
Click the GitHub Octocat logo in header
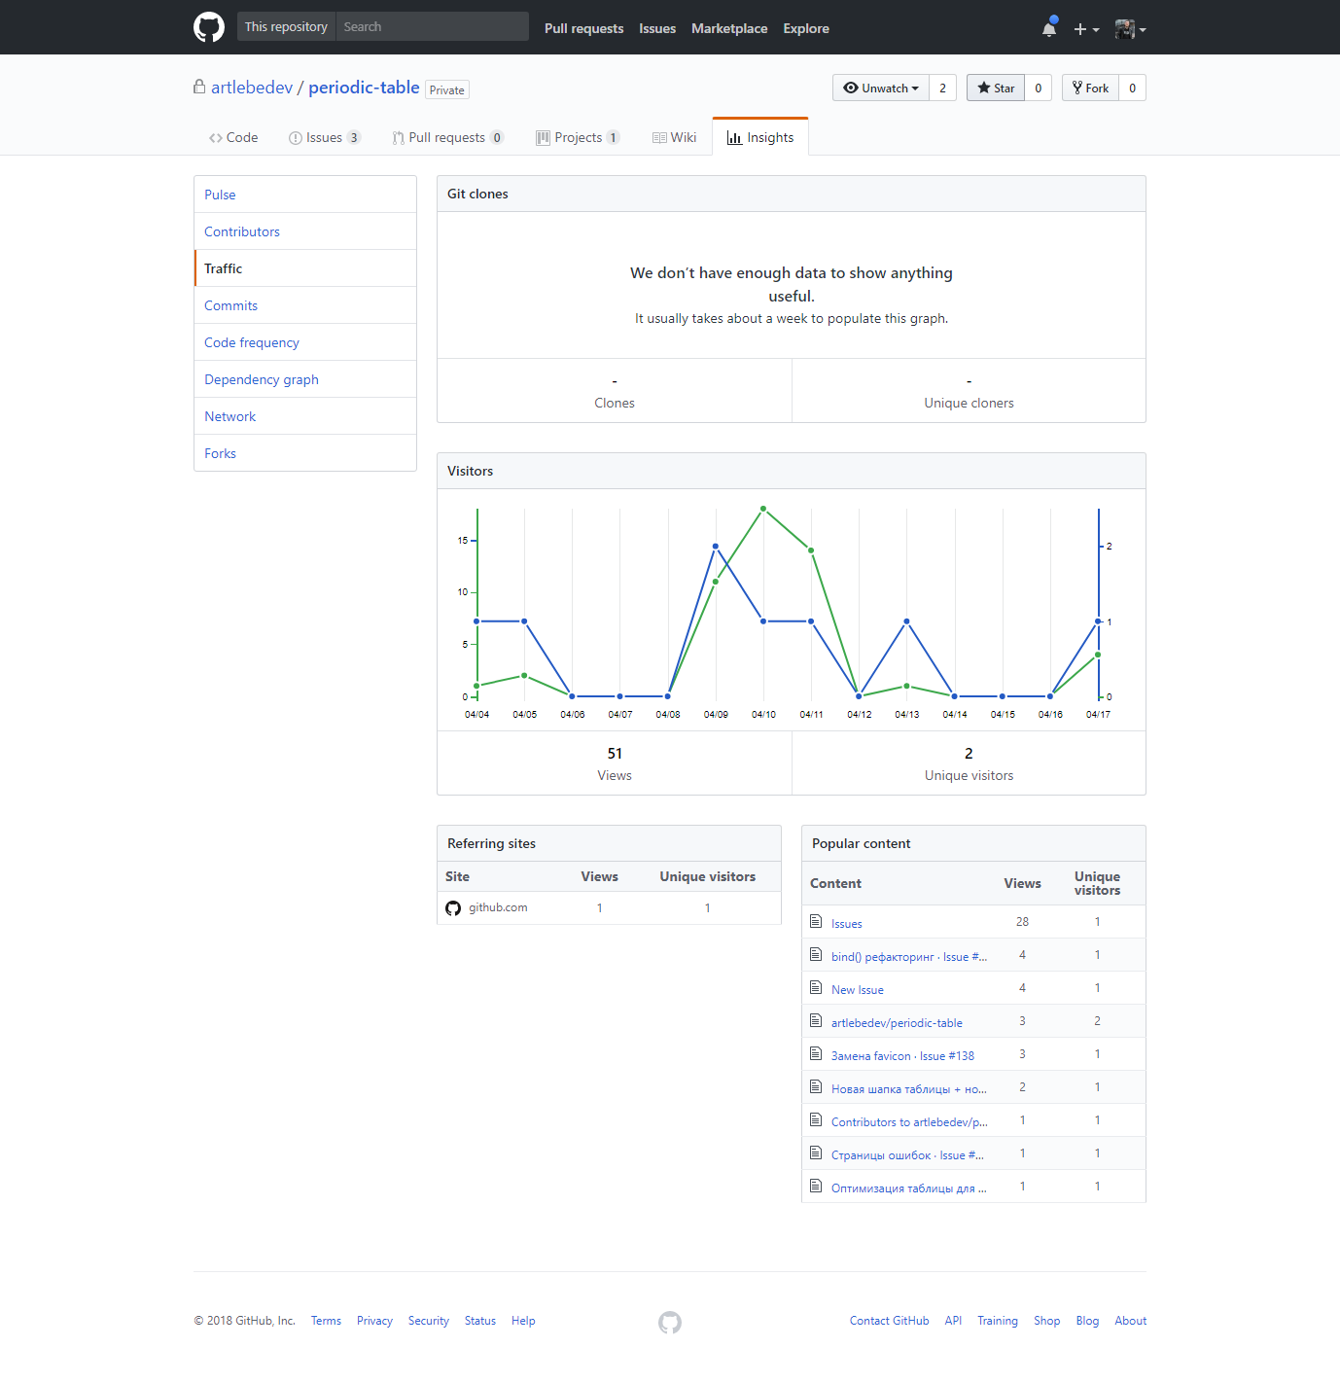(209, 27)
